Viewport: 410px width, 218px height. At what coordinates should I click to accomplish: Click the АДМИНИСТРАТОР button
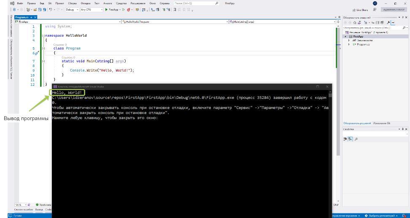(393, 9)
